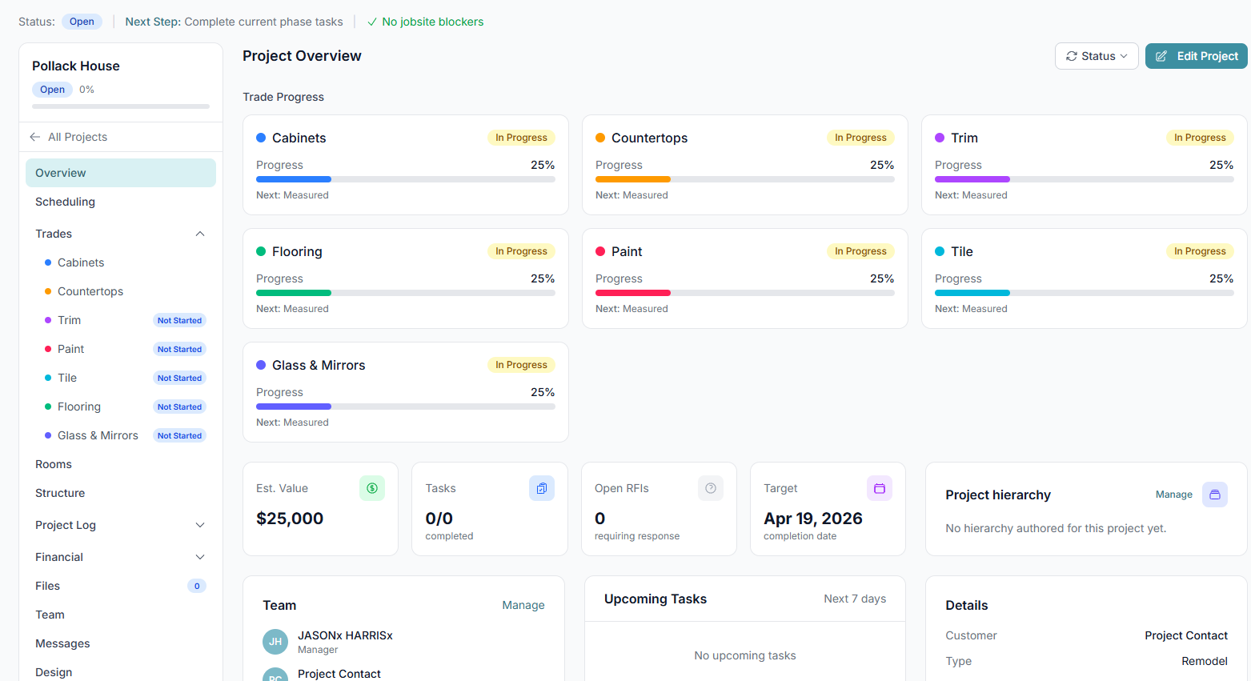Click the JH avatar for JASONx HARRISx

coord(275,642)
